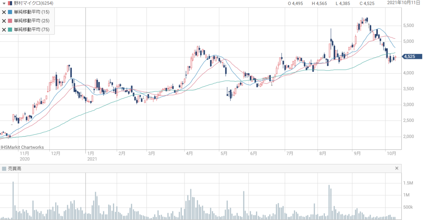Remove the 単純移動平均 (15) indicator

(4, 12)
